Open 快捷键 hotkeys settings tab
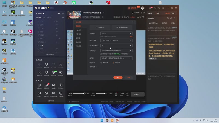This screenshot has width=219, height=123. tap(78, 38)
